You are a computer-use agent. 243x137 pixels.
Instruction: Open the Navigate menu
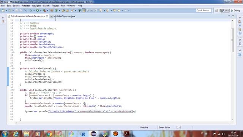[36, 6]
